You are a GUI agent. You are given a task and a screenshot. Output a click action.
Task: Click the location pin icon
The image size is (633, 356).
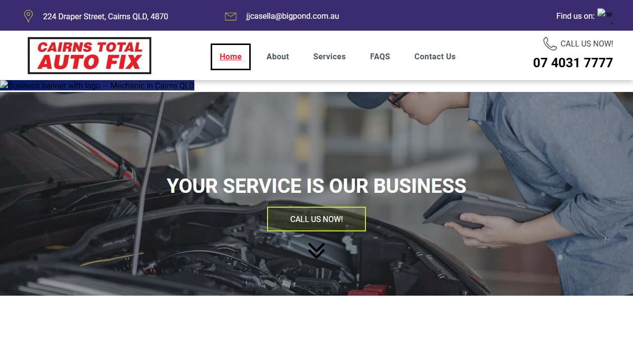29,16
